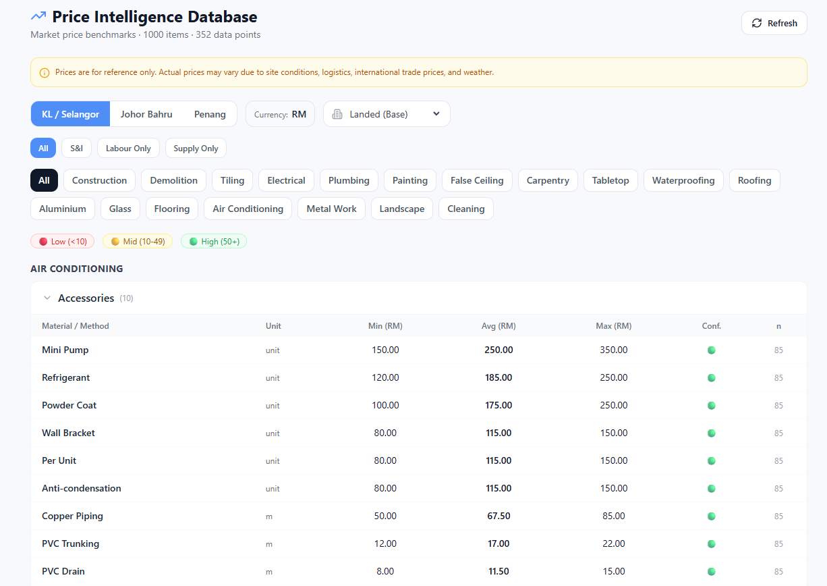Viewport: 827px width, 586px height.
Task: Open the Glass category
Action: pyautogui.click(x=120, y=209)
